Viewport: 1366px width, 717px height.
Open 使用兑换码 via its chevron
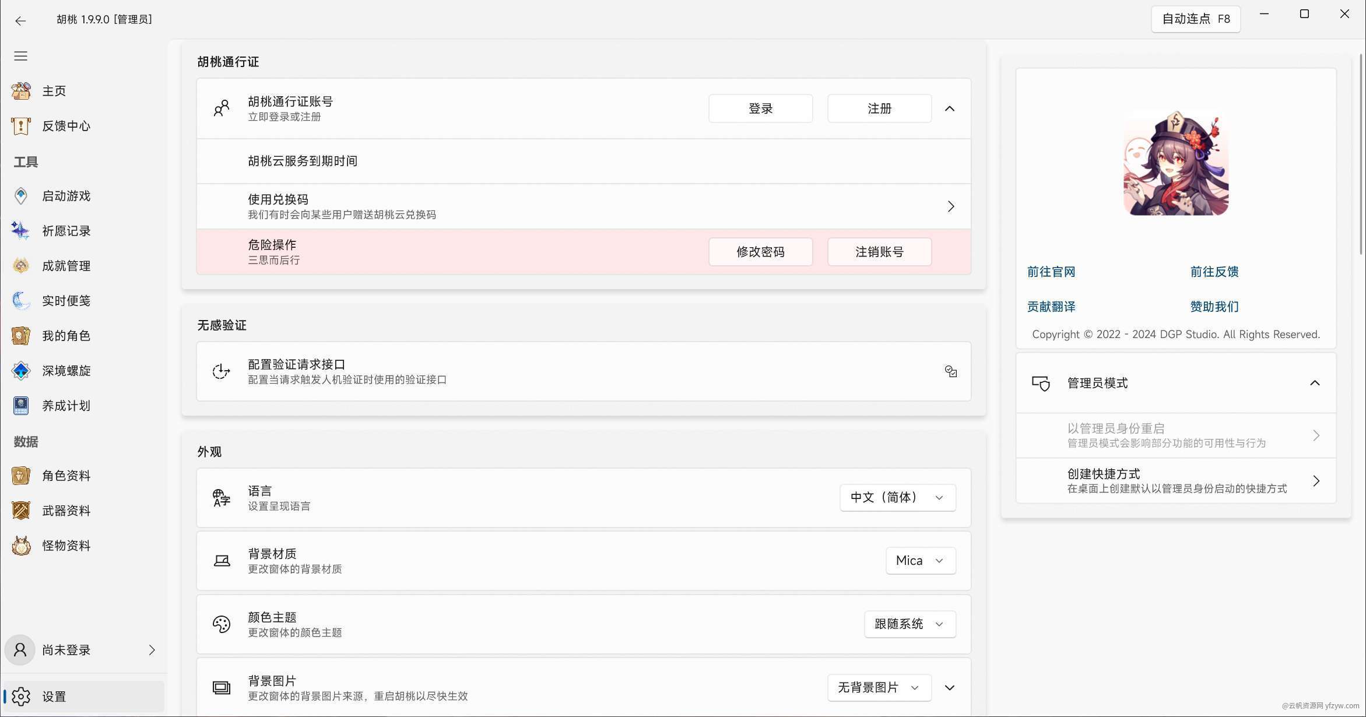(x=951, y=206)
